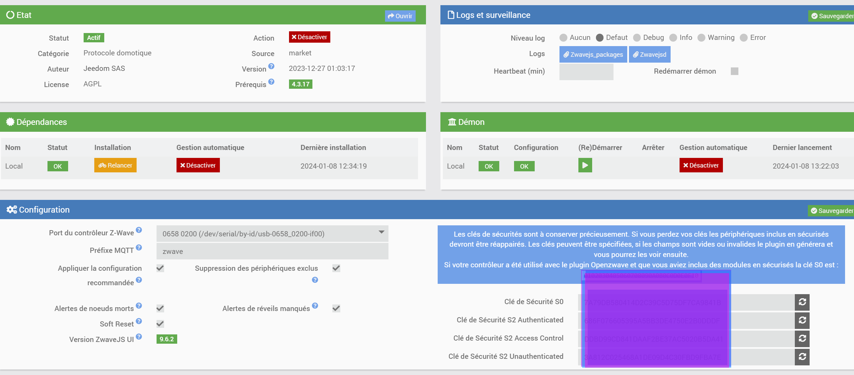Image resolution: width=854 pixels, height=375 pixels.
Task: Click the Heartbeat (min) input field
Action: pos(586,72)
